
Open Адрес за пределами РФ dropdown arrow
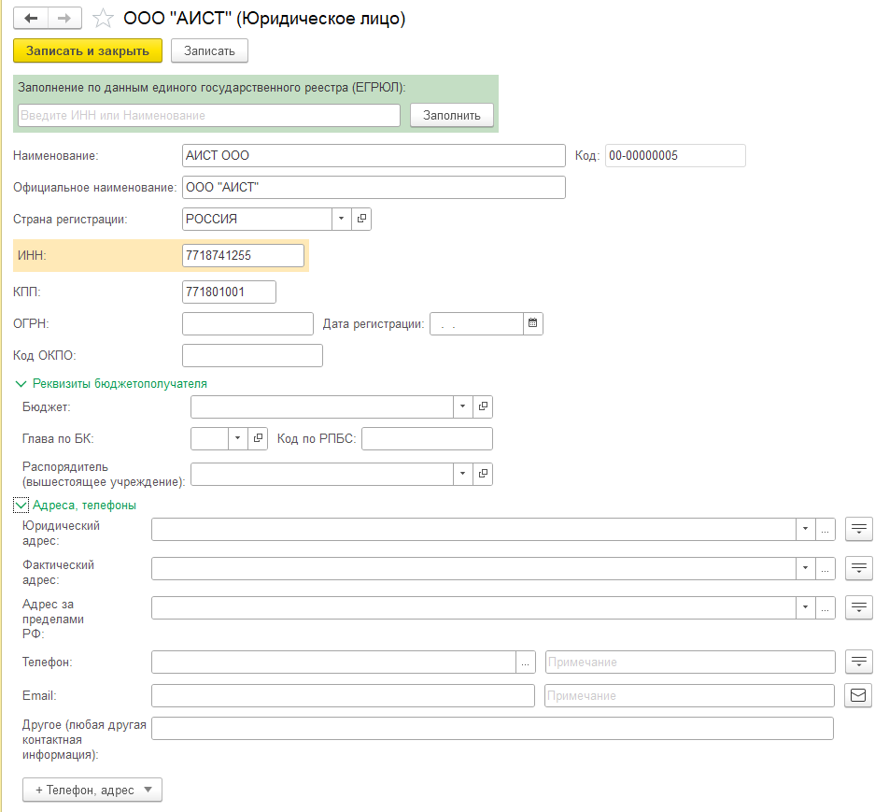click(x=805, y=607)
